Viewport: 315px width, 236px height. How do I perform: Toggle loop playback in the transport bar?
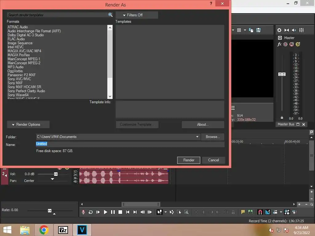tap(91, 212)
